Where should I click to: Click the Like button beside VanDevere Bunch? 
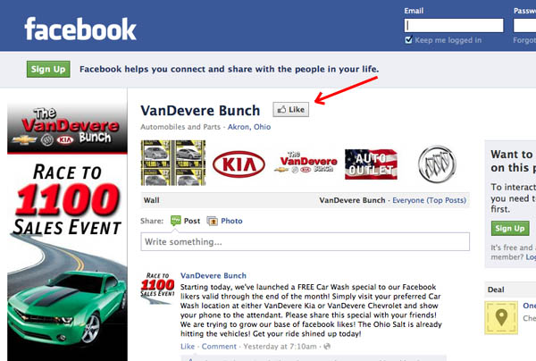coord(291,109)
